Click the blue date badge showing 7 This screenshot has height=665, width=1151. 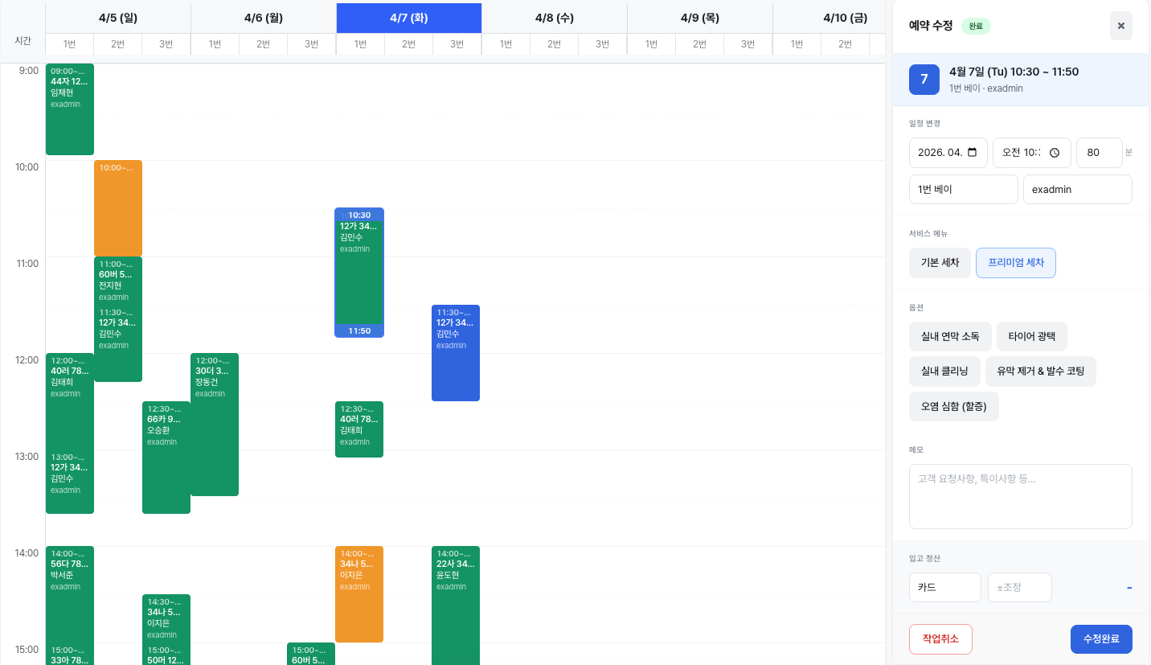[924, 80]
